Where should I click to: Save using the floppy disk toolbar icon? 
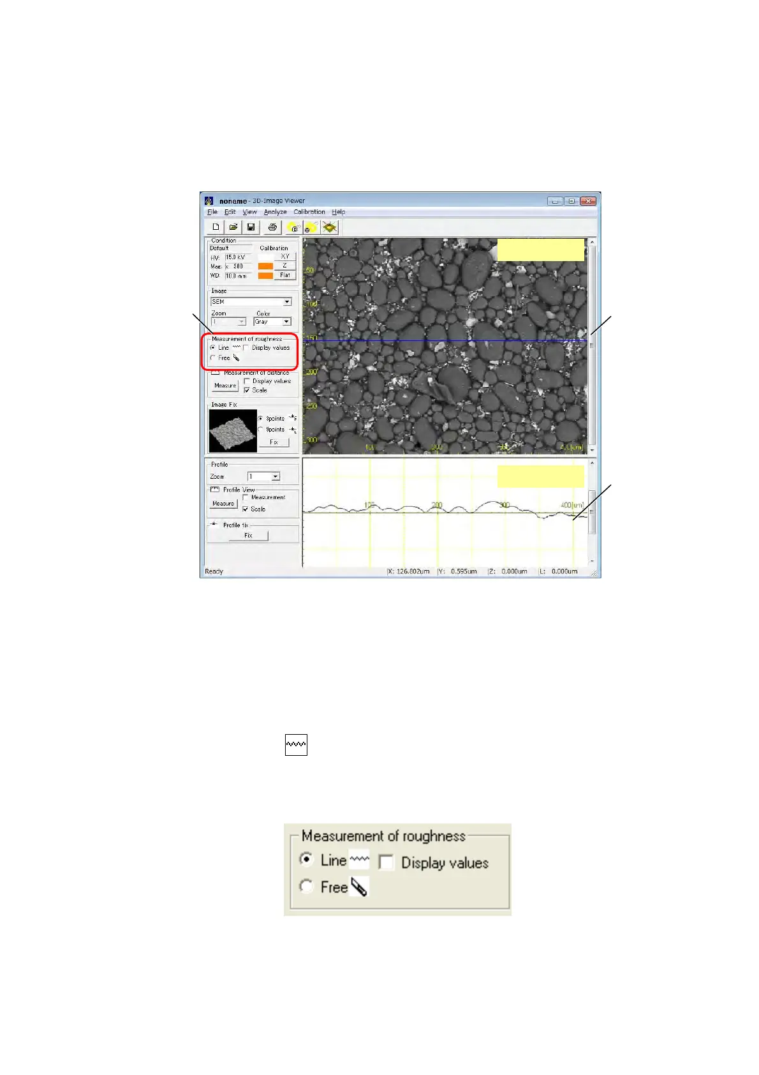click(251, 227)
